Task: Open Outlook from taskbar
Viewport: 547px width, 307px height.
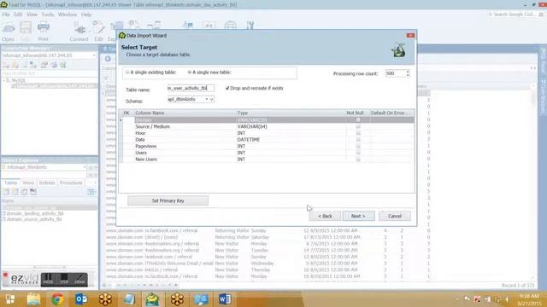Action: (81, 299)
